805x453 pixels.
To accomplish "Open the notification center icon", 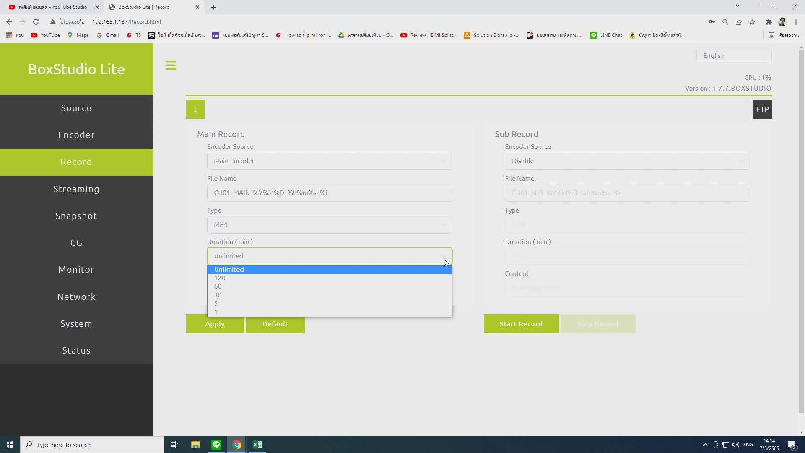I will click(x=792, y=445).
